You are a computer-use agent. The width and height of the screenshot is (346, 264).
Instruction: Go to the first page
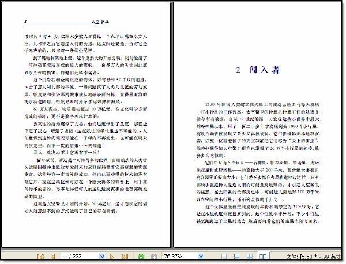click(x=40, y=257)
